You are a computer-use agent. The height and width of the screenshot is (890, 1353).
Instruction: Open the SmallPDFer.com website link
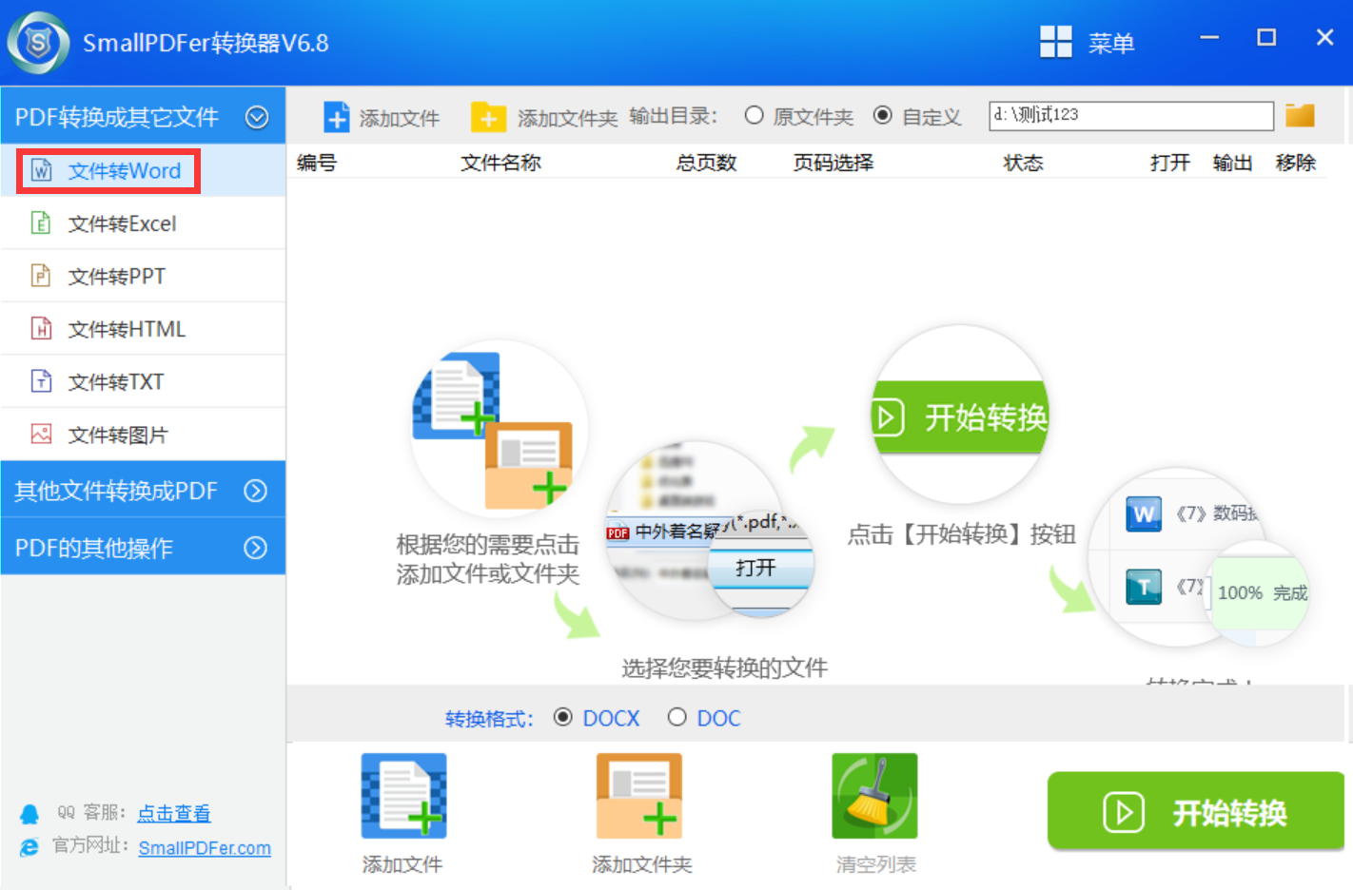point(205,848)
